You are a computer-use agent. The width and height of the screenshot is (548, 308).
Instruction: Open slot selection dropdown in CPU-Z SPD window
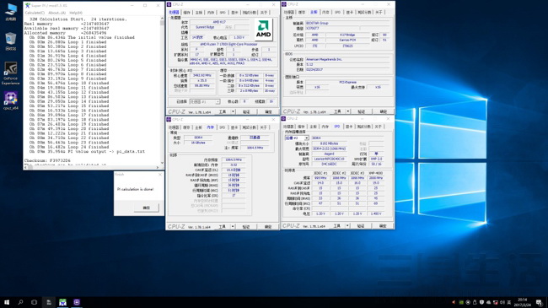point(297,138)
